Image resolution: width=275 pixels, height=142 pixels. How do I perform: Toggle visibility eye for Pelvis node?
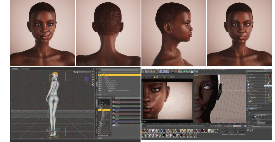[x=100, y=79]
